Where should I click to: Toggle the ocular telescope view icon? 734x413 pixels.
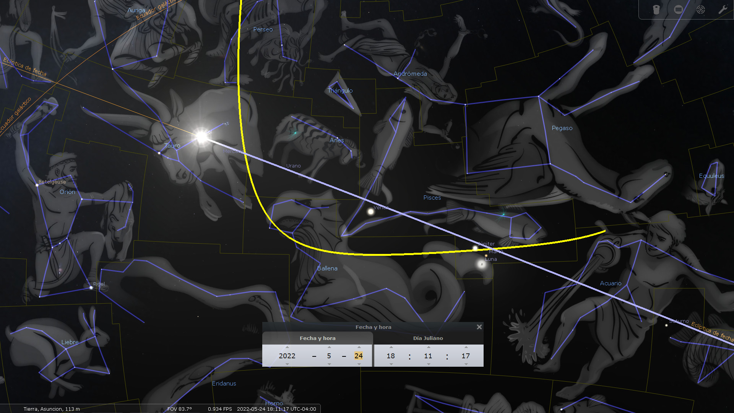click(x=656, y=10)
